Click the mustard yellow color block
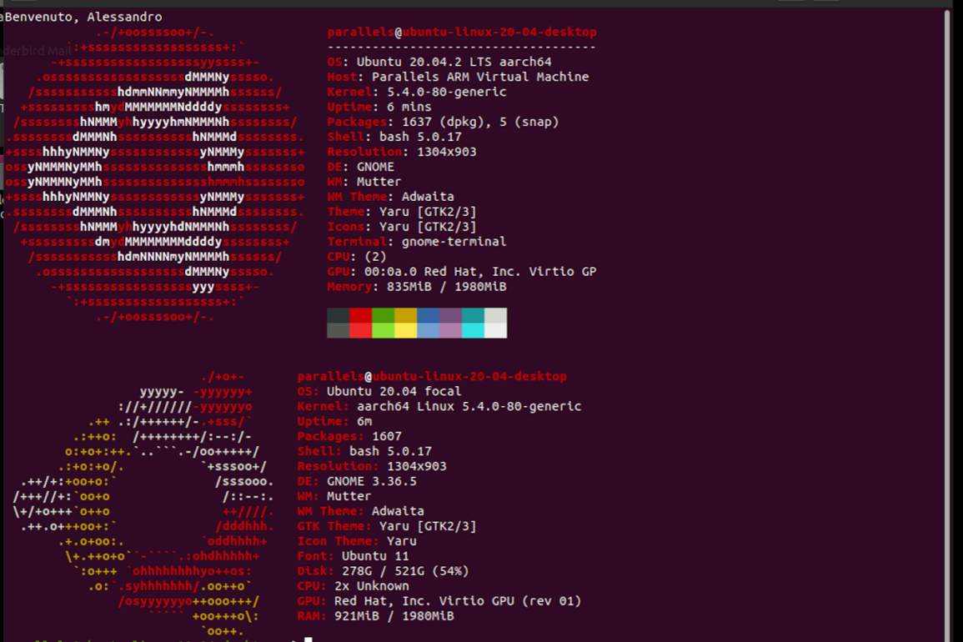Screen dimensions: 963x642 tap(406, 315)
